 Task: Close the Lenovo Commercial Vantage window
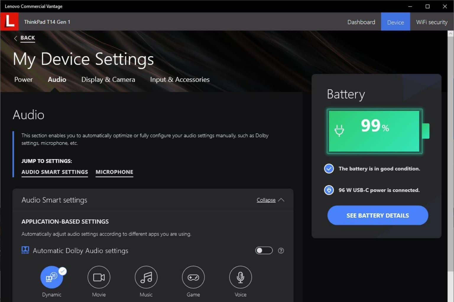[445, 6]
